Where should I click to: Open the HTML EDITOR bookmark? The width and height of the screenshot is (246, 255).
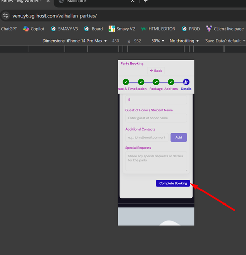click(x=158, y=29)
